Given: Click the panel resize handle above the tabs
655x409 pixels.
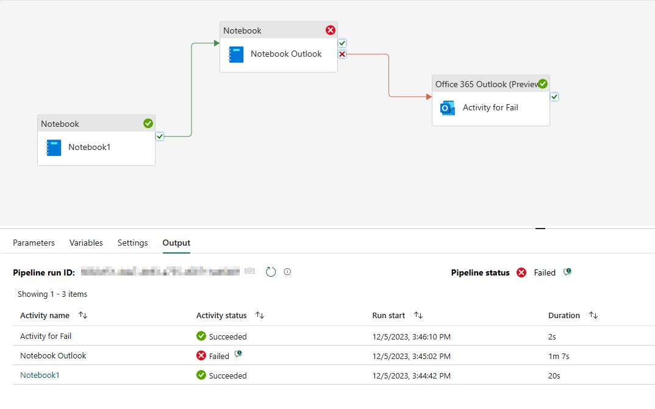Looking at the screenshot, I should (540, 229).
